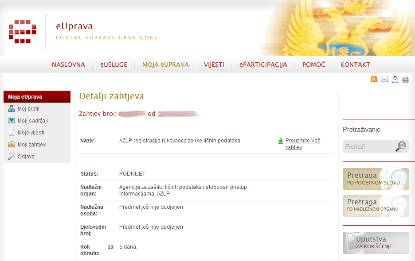The image size is (415, 261).
Task: Click the Pretraži search field
Action: [367, 146]
